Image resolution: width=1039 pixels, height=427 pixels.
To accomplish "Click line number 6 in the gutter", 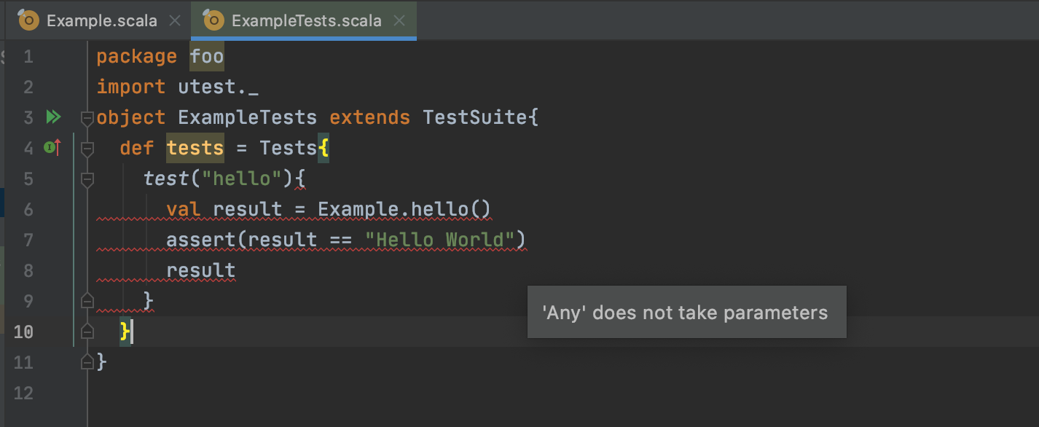I will pos(28,209).
